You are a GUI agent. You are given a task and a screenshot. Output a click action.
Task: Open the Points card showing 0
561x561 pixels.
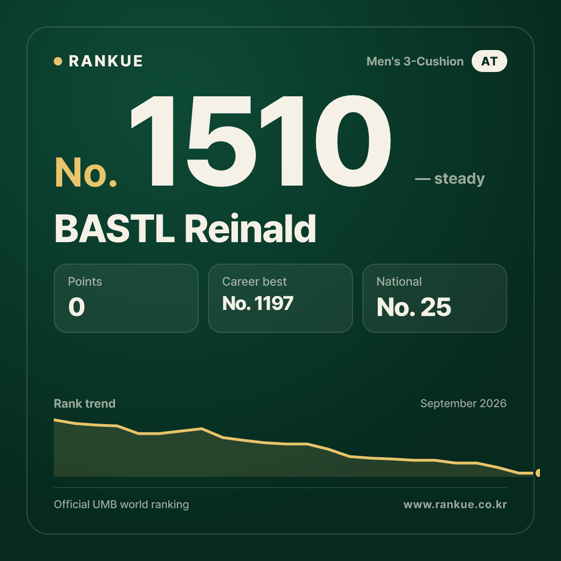coord(126,298)
